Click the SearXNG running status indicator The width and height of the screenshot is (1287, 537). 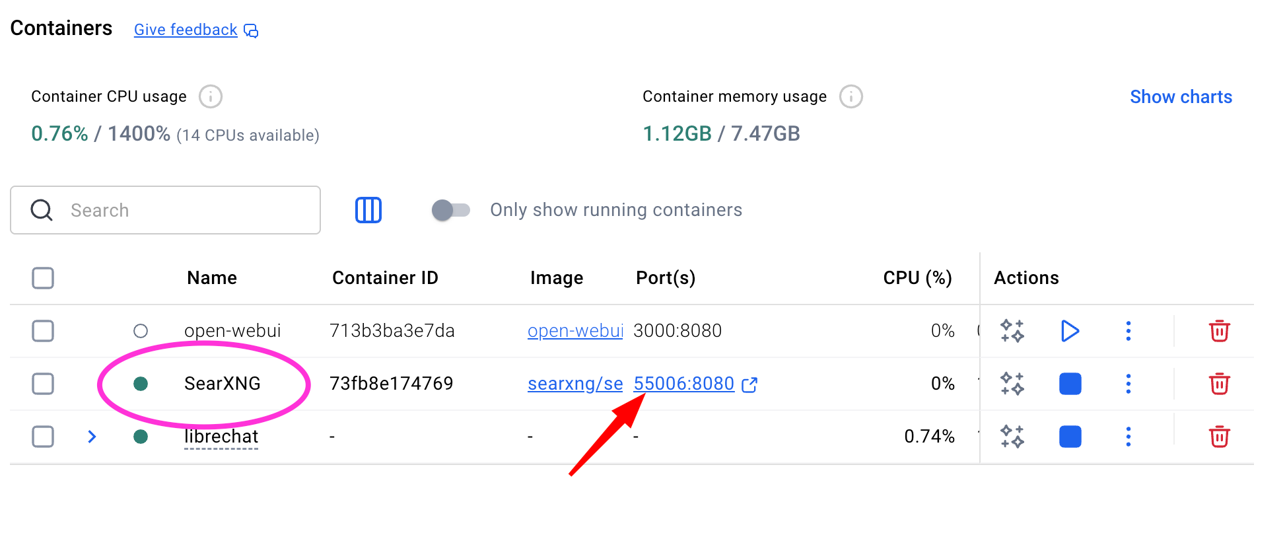[141, 384]
